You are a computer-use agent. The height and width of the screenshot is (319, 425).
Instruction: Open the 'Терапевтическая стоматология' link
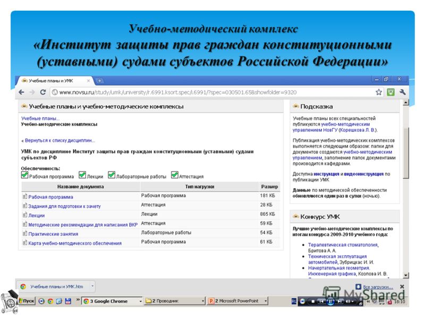pyautogui.click(x=343, y=245)
